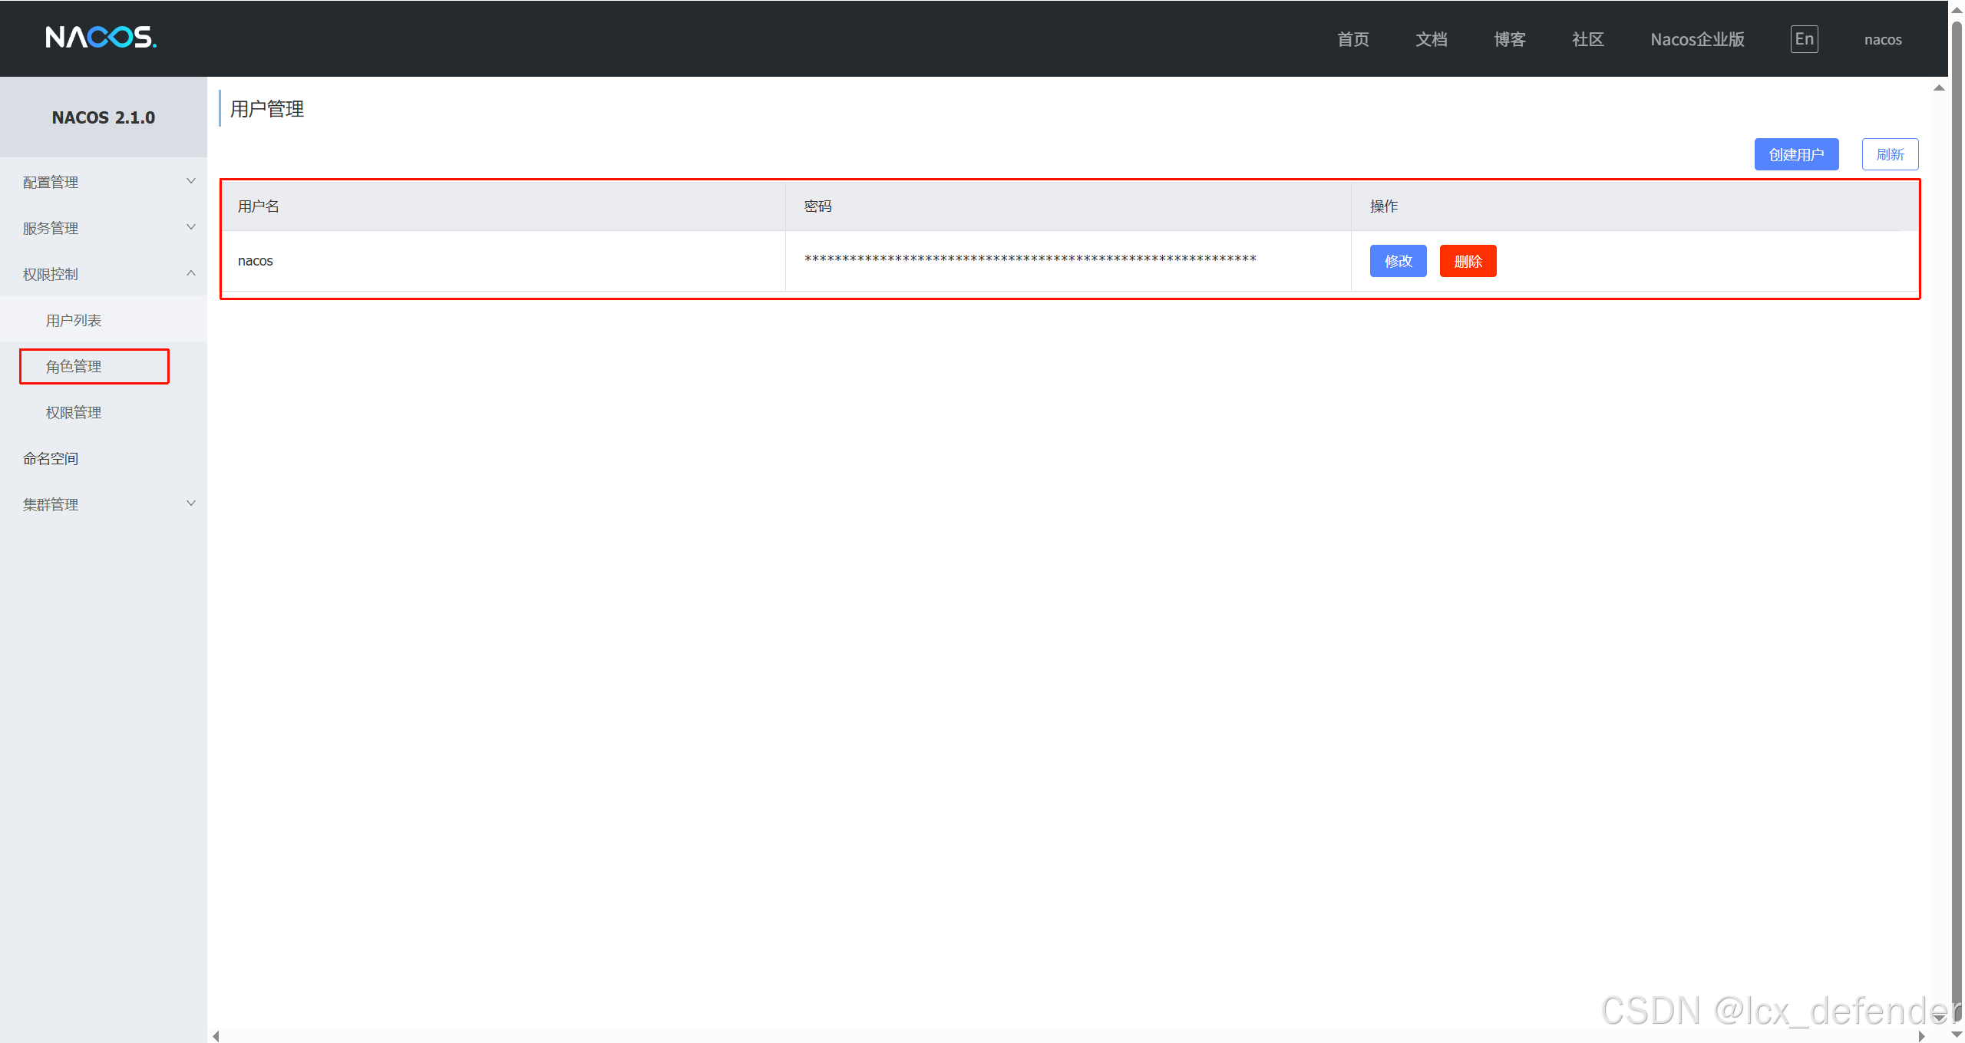Open the 社区 link in the header
1965x1043 pixels.
pyautogui.click(x=1587, y=39)
